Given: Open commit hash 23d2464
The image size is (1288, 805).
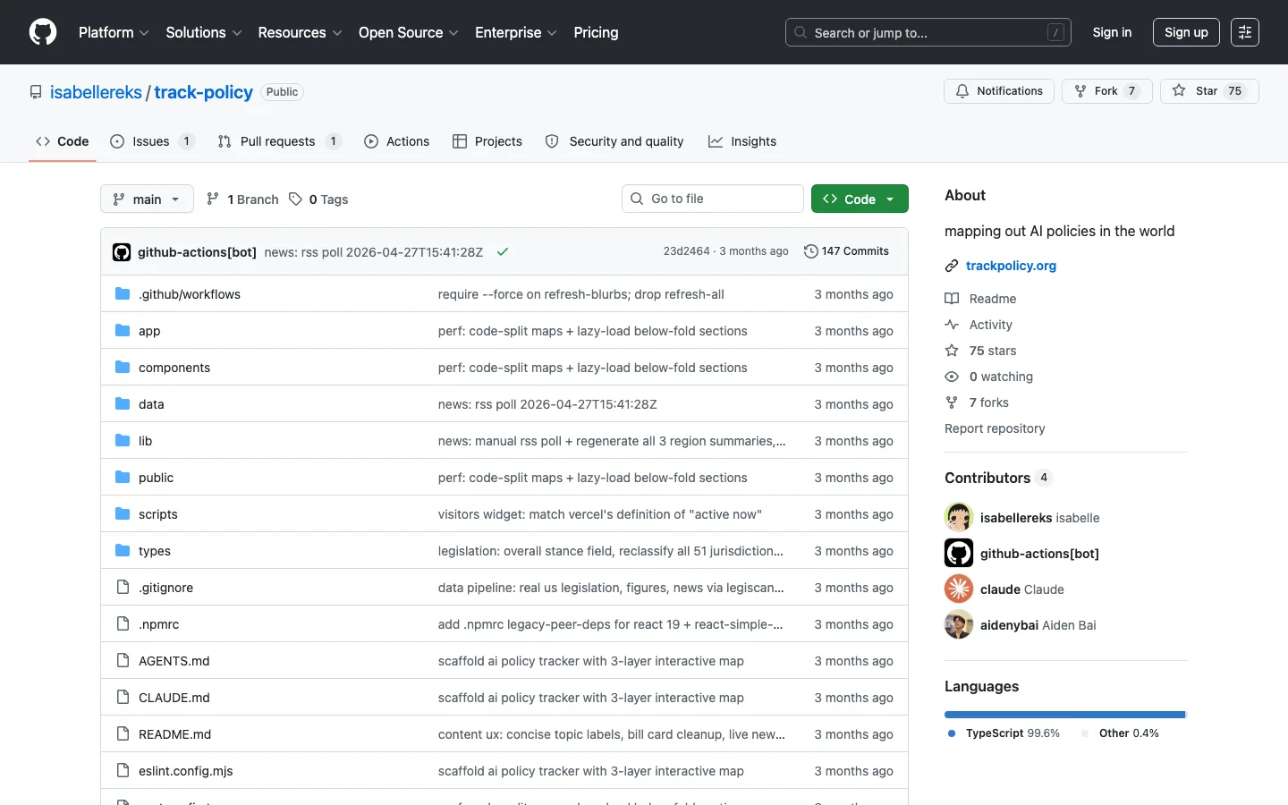Looking at the screenshot, I should [x=686, y=251].
